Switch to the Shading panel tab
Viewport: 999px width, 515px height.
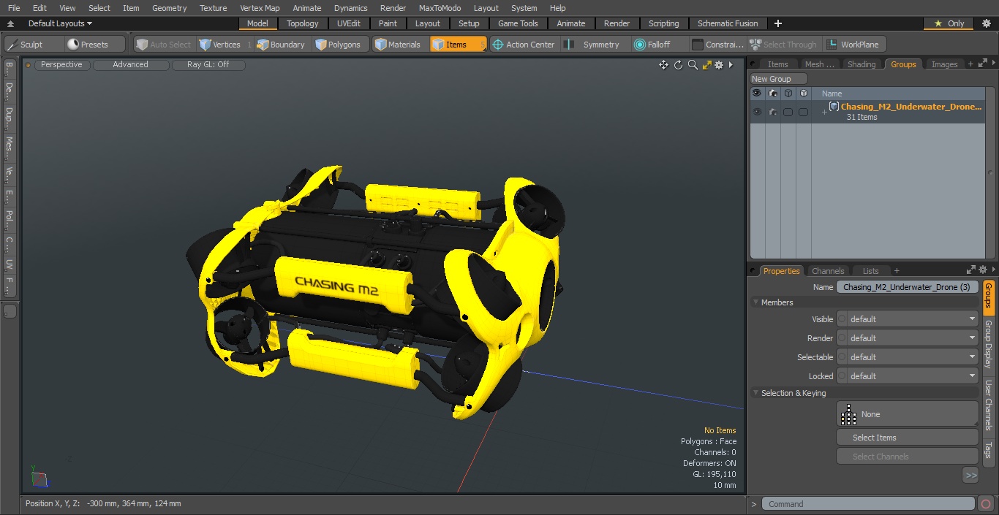862,64
